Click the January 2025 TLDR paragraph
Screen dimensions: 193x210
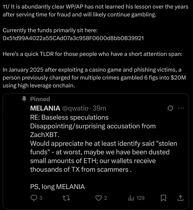coord(94,78)
